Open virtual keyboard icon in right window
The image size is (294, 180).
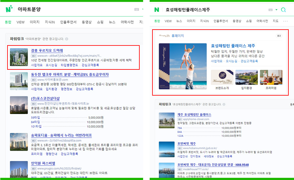pyautogui.click(x=270, y=10)
